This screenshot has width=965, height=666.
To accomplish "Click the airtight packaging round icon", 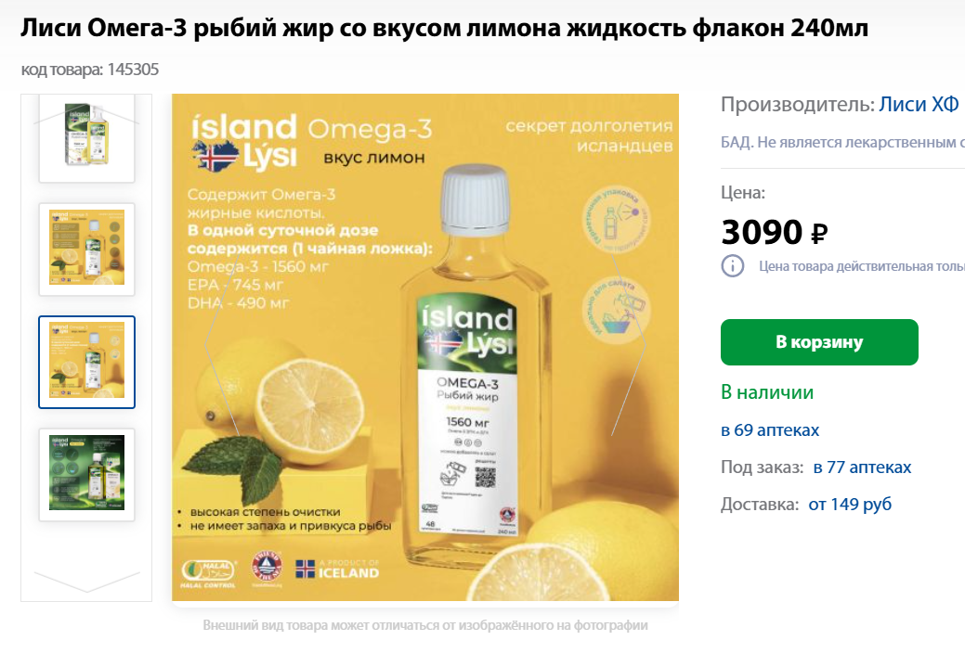I will [616, 219].
